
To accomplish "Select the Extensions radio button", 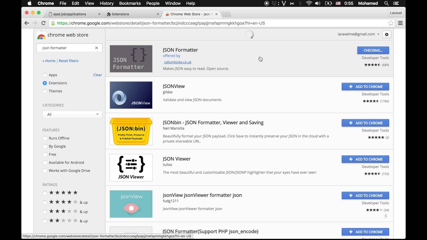I will 45,83.
